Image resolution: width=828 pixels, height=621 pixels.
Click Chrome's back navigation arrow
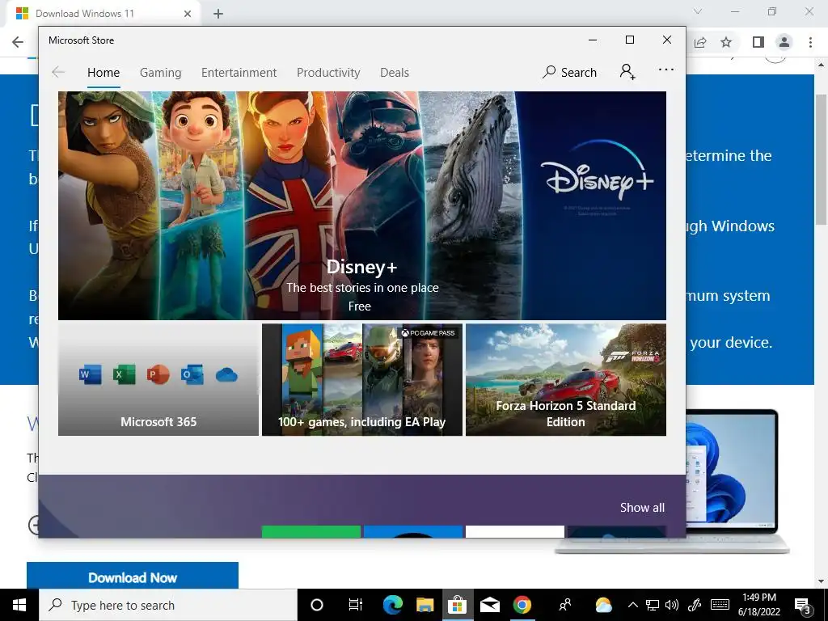[x=18, y=42]
